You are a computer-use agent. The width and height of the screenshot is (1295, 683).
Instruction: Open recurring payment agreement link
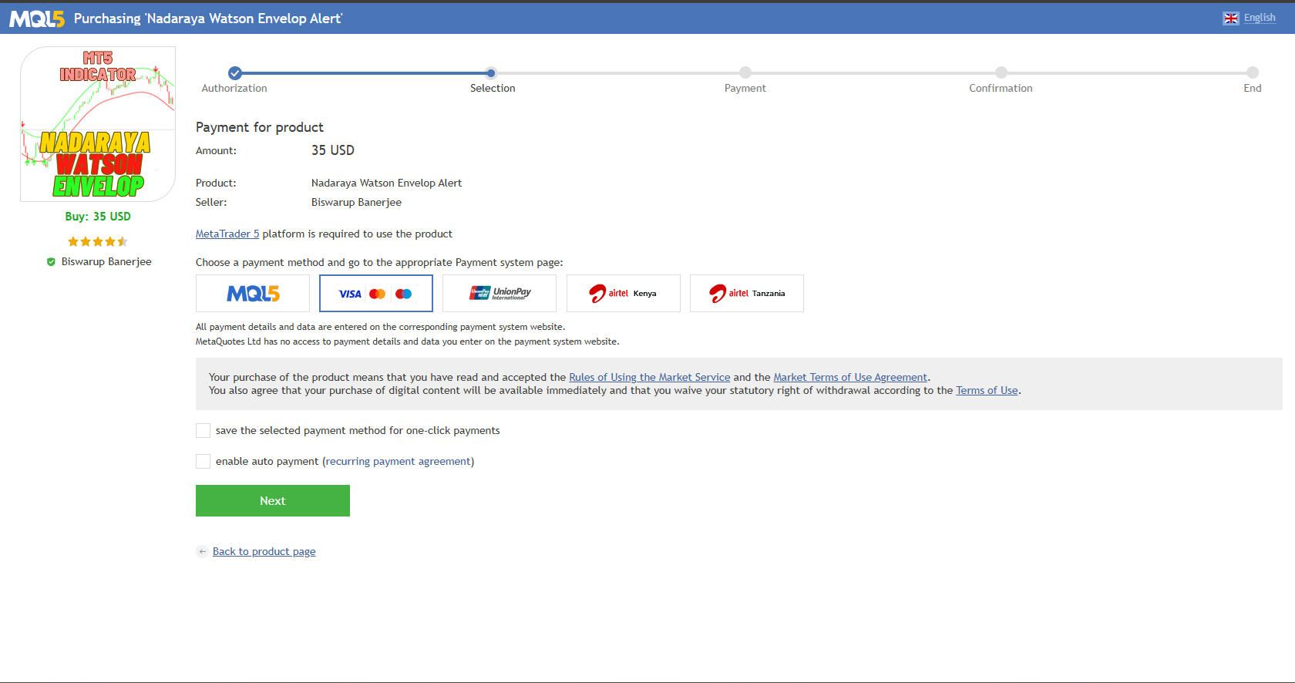[x=399, y=462]
